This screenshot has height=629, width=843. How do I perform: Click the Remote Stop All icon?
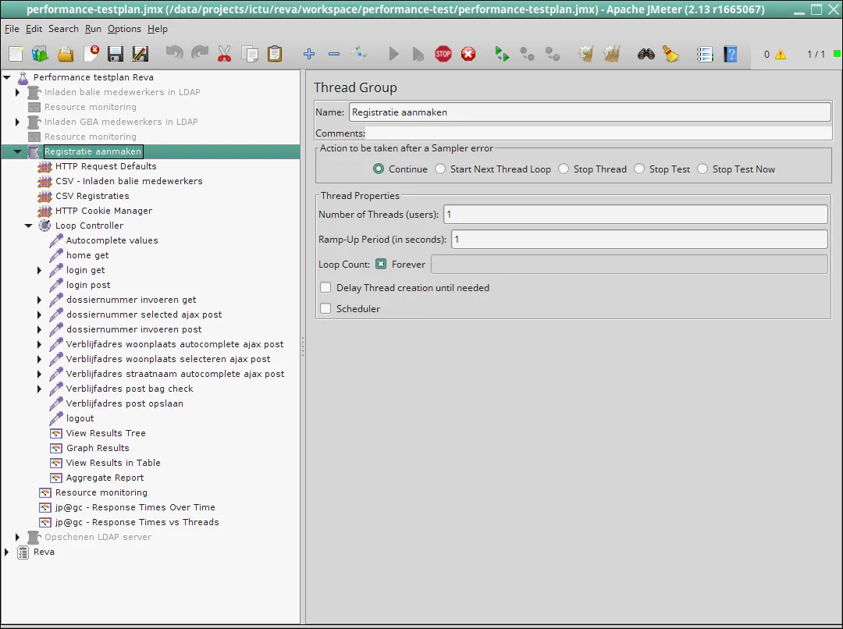[x=527, y=54]
